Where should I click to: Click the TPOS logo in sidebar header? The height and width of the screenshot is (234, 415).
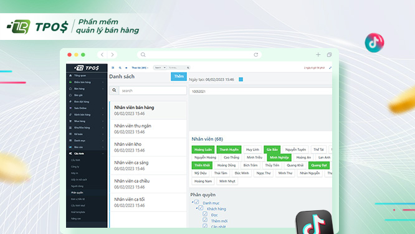click(x=87, y=68)
